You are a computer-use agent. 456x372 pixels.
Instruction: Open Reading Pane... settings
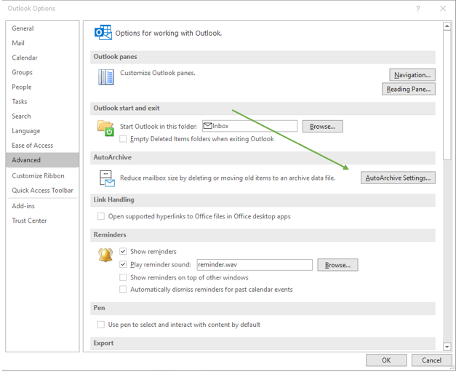pos(408,89)
